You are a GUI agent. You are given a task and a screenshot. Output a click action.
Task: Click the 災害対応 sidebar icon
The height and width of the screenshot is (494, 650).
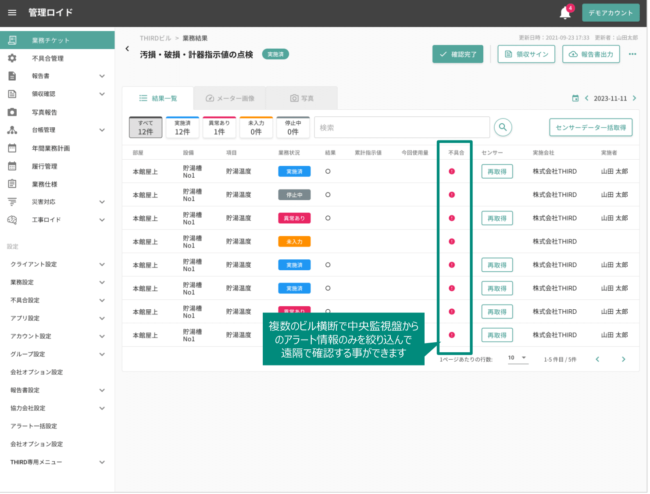12,202
